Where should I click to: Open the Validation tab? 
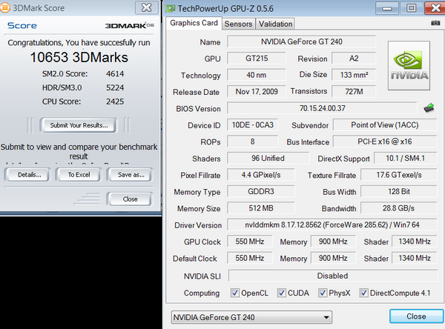pos(275,24)
